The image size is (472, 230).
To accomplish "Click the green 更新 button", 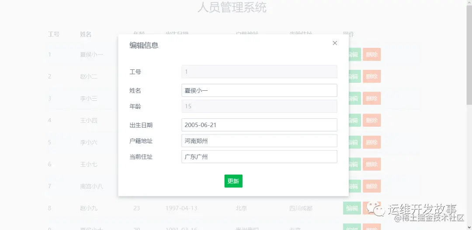I will point(233,181).
